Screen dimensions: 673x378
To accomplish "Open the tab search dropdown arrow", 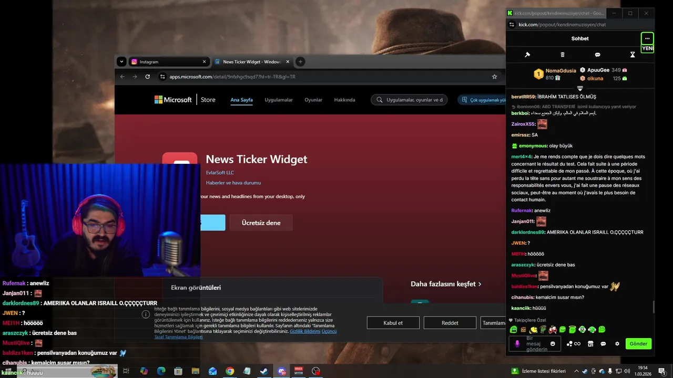I will tap(121, 61).
